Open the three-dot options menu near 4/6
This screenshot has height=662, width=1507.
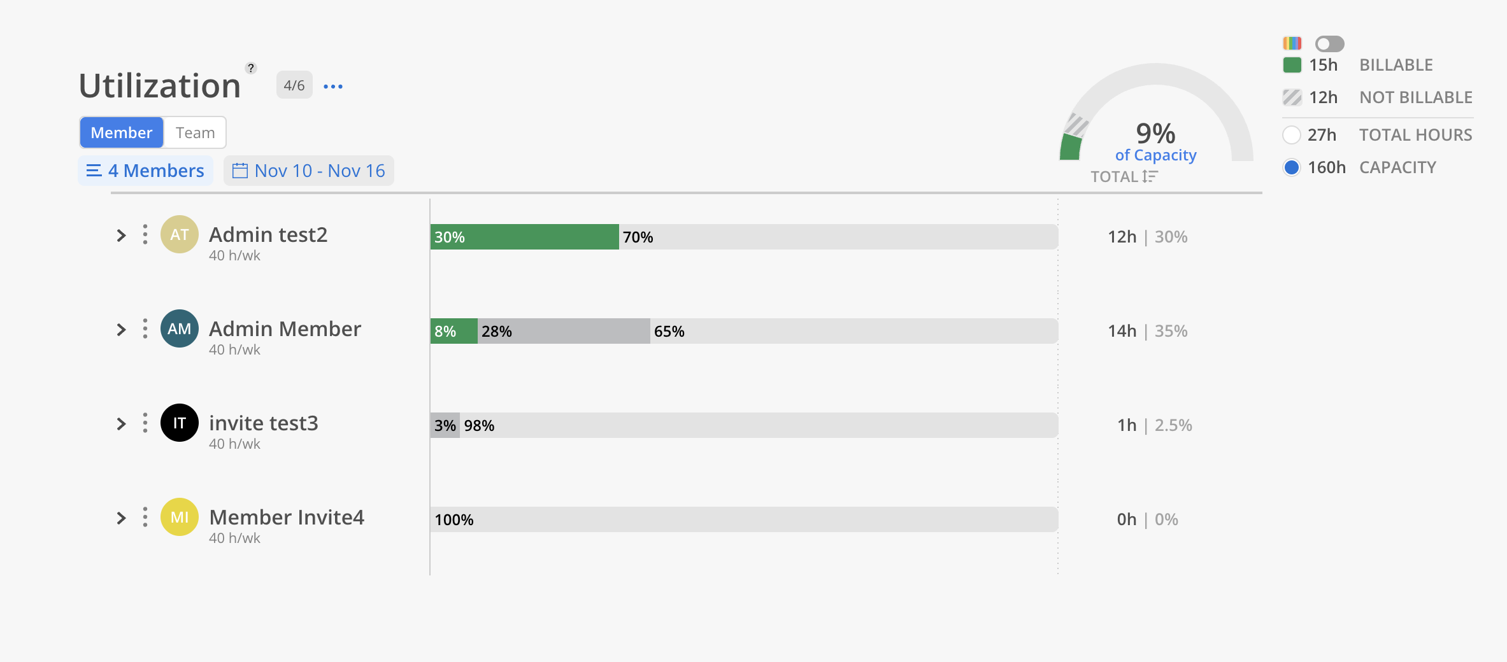(x=333, y=87)
